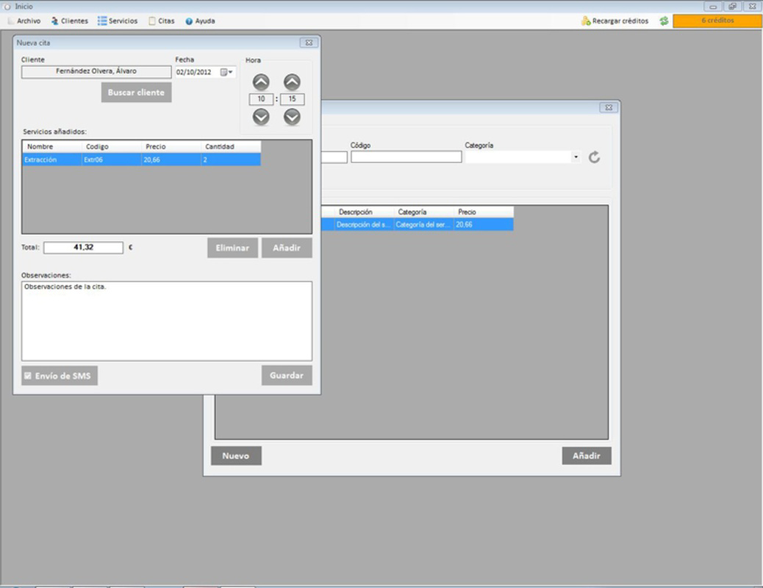Open the Archivo menu
Screen dimensions: 763x588
click(x=24, y=21)
